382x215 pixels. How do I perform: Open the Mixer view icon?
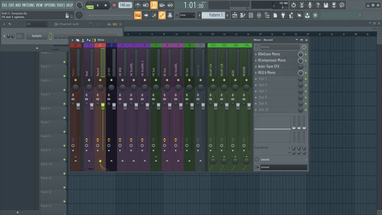tap(259, 16)
